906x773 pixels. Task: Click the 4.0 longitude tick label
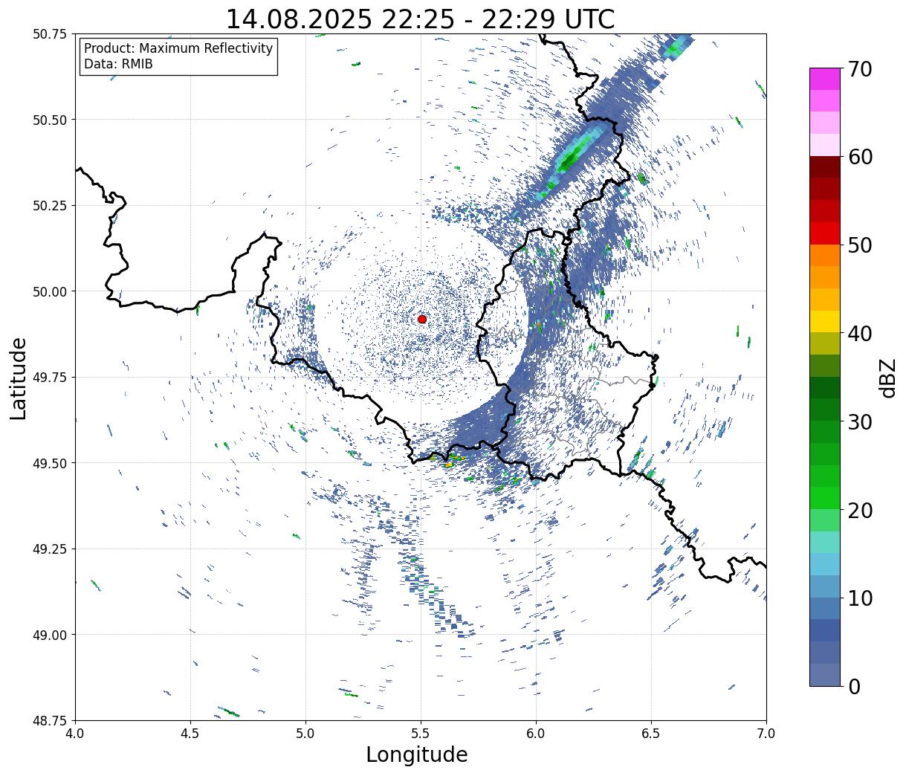coord(75,734)
